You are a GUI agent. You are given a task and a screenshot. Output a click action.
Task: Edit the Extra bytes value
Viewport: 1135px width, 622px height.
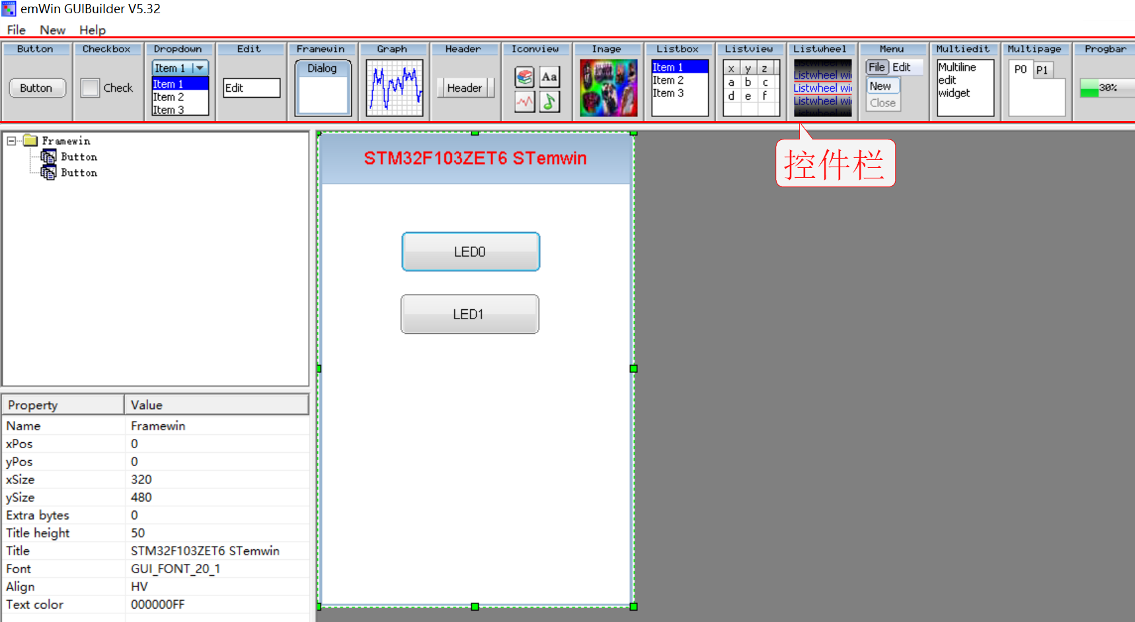click(217, 516)
